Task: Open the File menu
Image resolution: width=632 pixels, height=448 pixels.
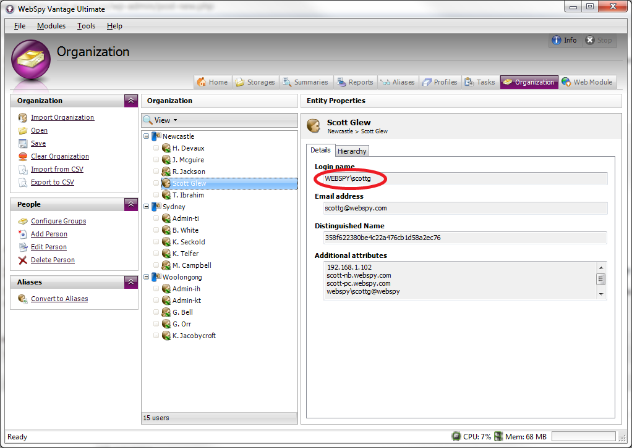Action: (x=20, y=26)
